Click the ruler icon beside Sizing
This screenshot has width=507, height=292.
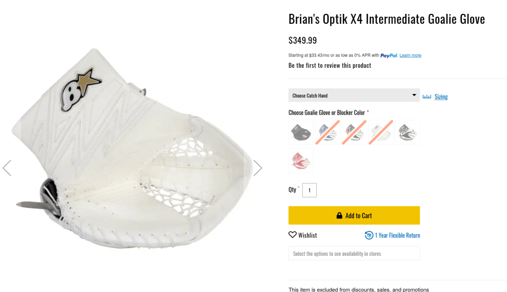pos(427,97)
